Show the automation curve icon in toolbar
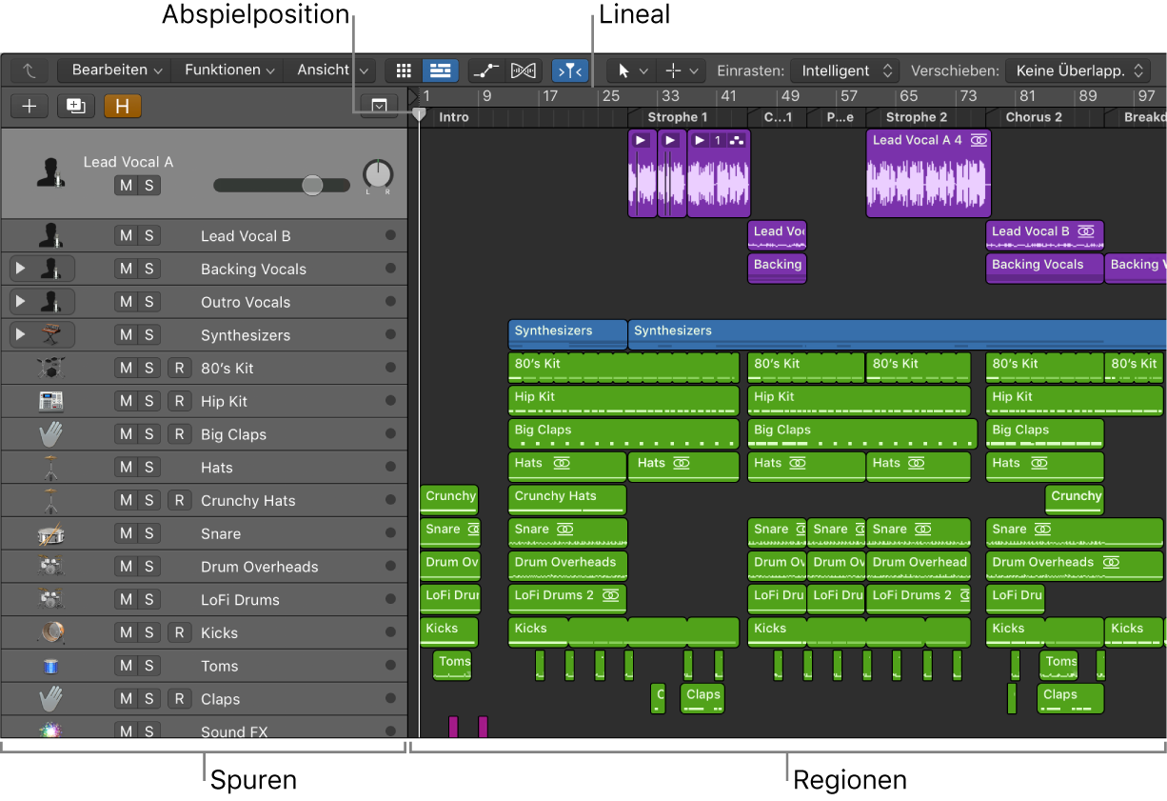 pyautogui.click(x=486, y=70)
